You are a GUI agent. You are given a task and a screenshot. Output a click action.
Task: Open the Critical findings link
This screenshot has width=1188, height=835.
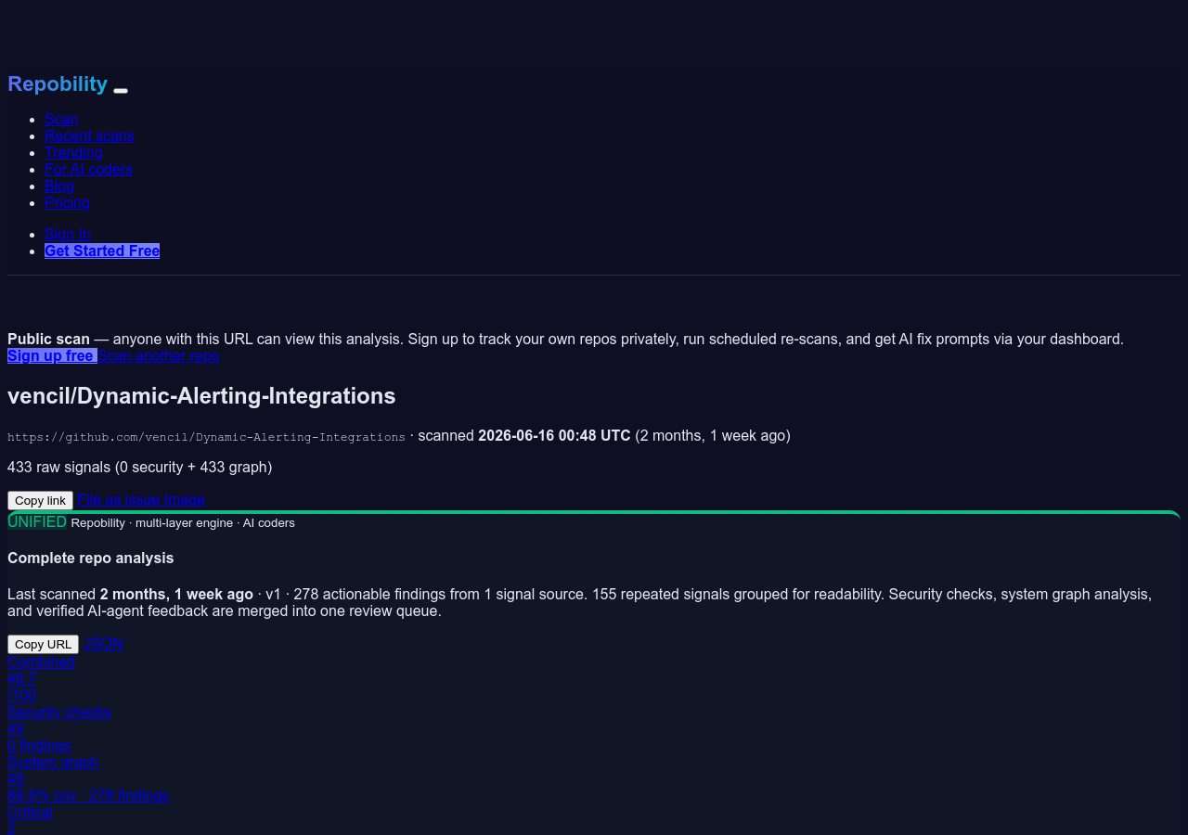30,812
